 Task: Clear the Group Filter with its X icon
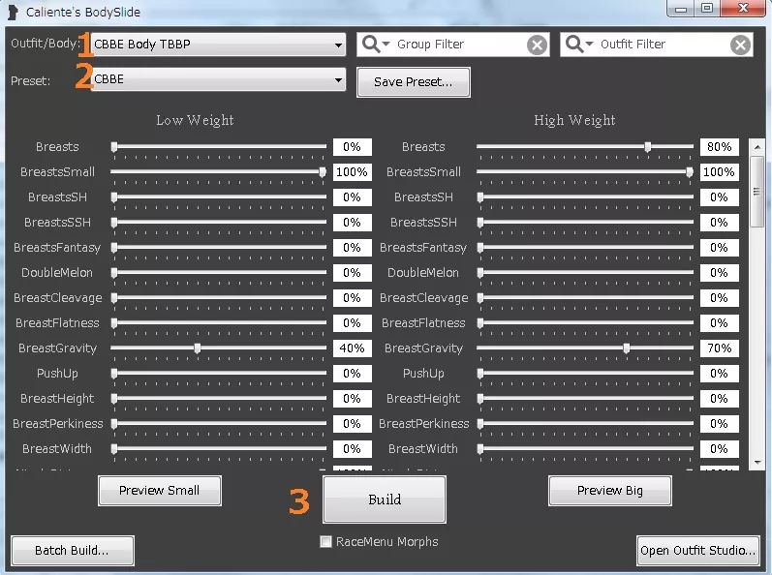pos(537,45)
